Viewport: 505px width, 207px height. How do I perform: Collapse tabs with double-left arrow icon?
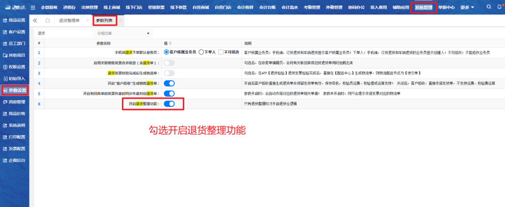(x=36, y=21)
